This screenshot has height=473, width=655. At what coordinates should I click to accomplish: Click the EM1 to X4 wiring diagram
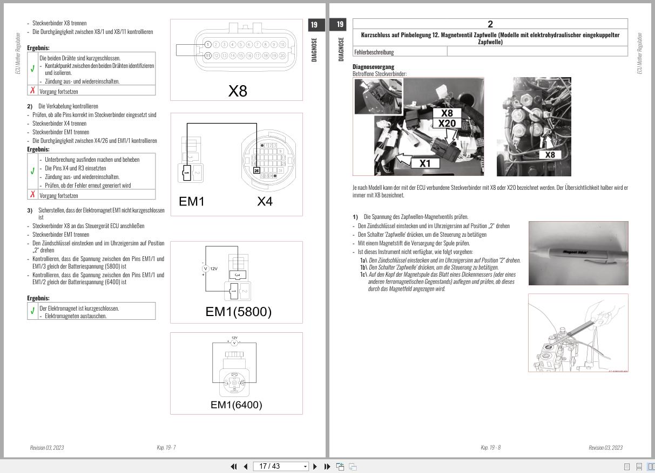[237, 164]
